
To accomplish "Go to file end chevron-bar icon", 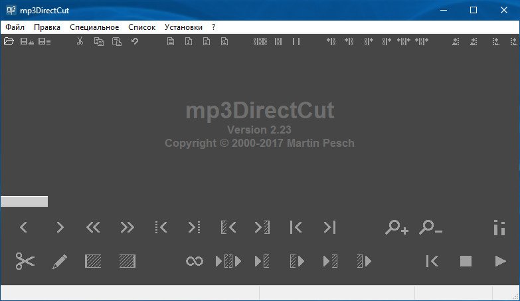I will tap(329, 227).
